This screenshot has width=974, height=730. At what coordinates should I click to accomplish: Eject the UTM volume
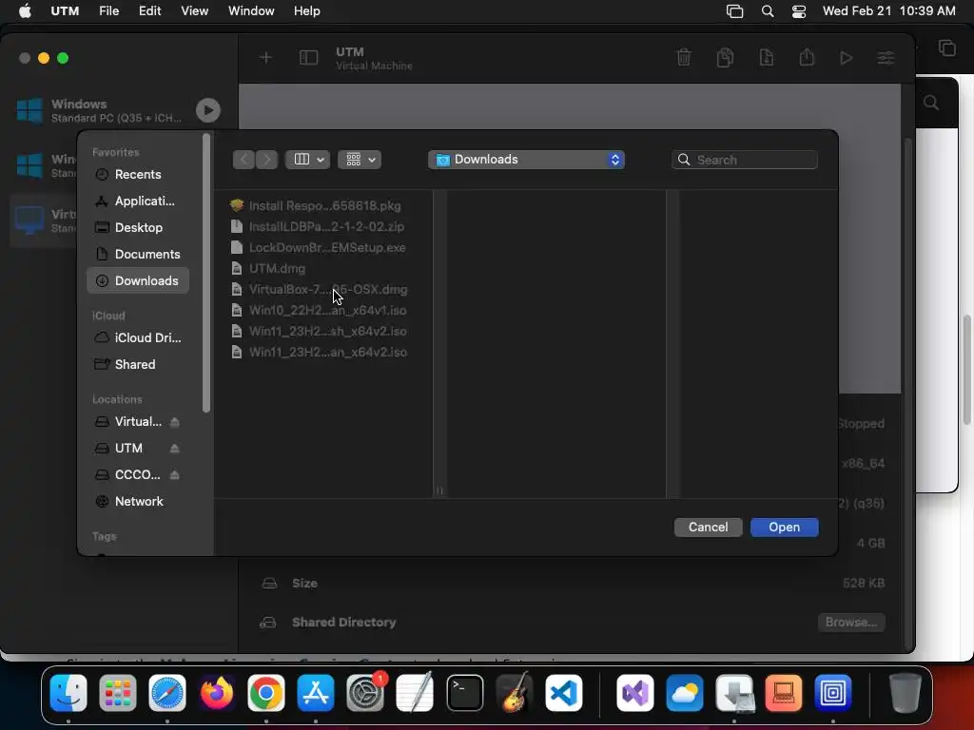pyautogui.click(x=175, y=449)
